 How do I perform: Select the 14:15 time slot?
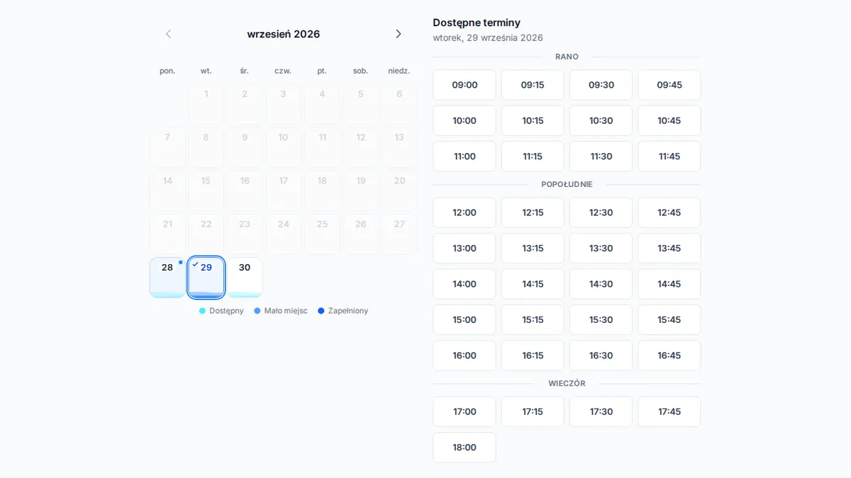533,284
